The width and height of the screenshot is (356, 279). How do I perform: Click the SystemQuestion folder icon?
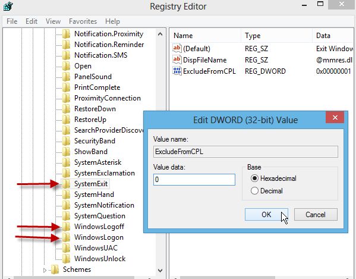[x=67, y=215]
